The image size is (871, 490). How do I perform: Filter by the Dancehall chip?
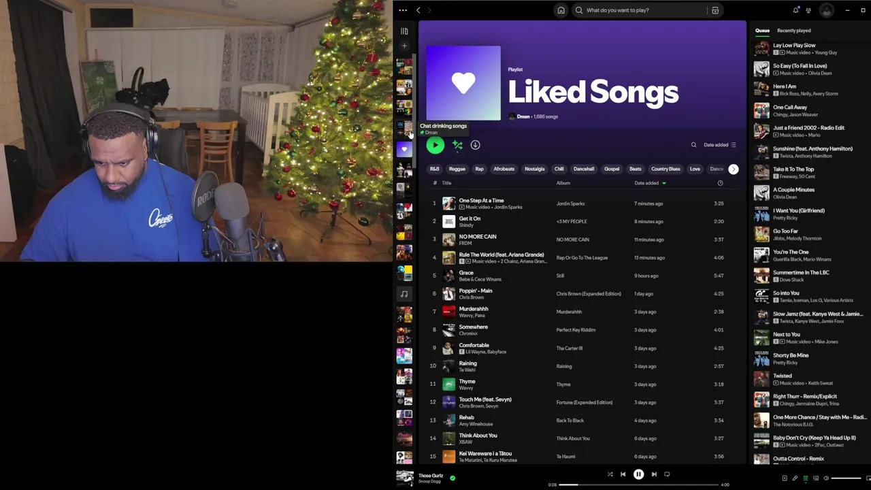coord(583,169)
